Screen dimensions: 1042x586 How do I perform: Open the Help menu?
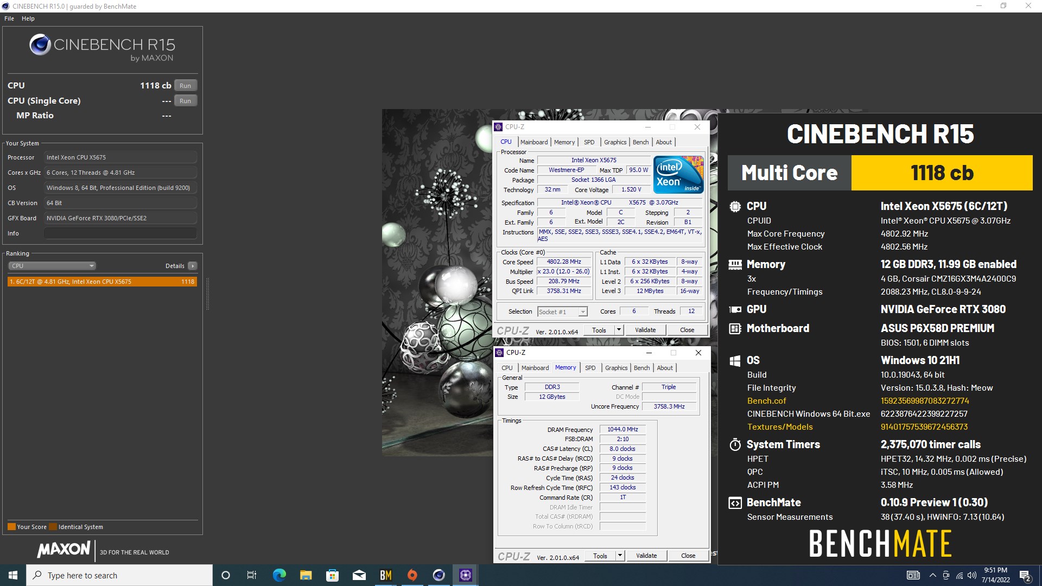click(28, 18)
